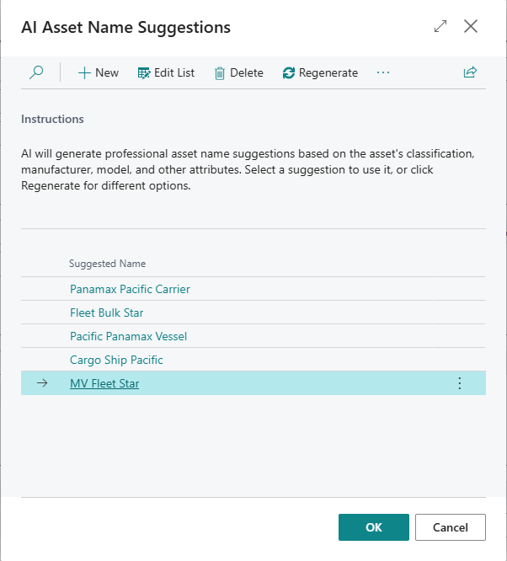The width and height of the screenshot is (507, 561).
Task: Click the row arrow beside MV Fleet Star
Action: 42,383
